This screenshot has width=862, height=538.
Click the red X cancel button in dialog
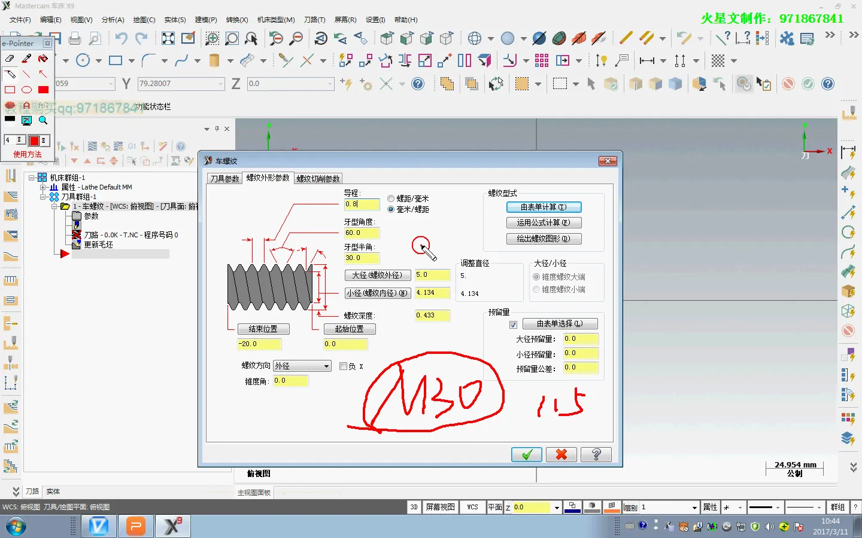point(561,455)
